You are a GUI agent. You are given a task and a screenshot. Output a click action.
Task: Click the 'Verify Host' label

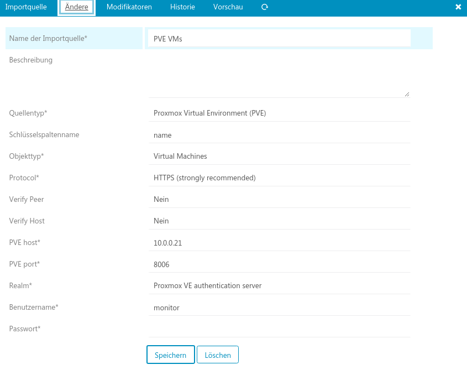coord(27,221)
